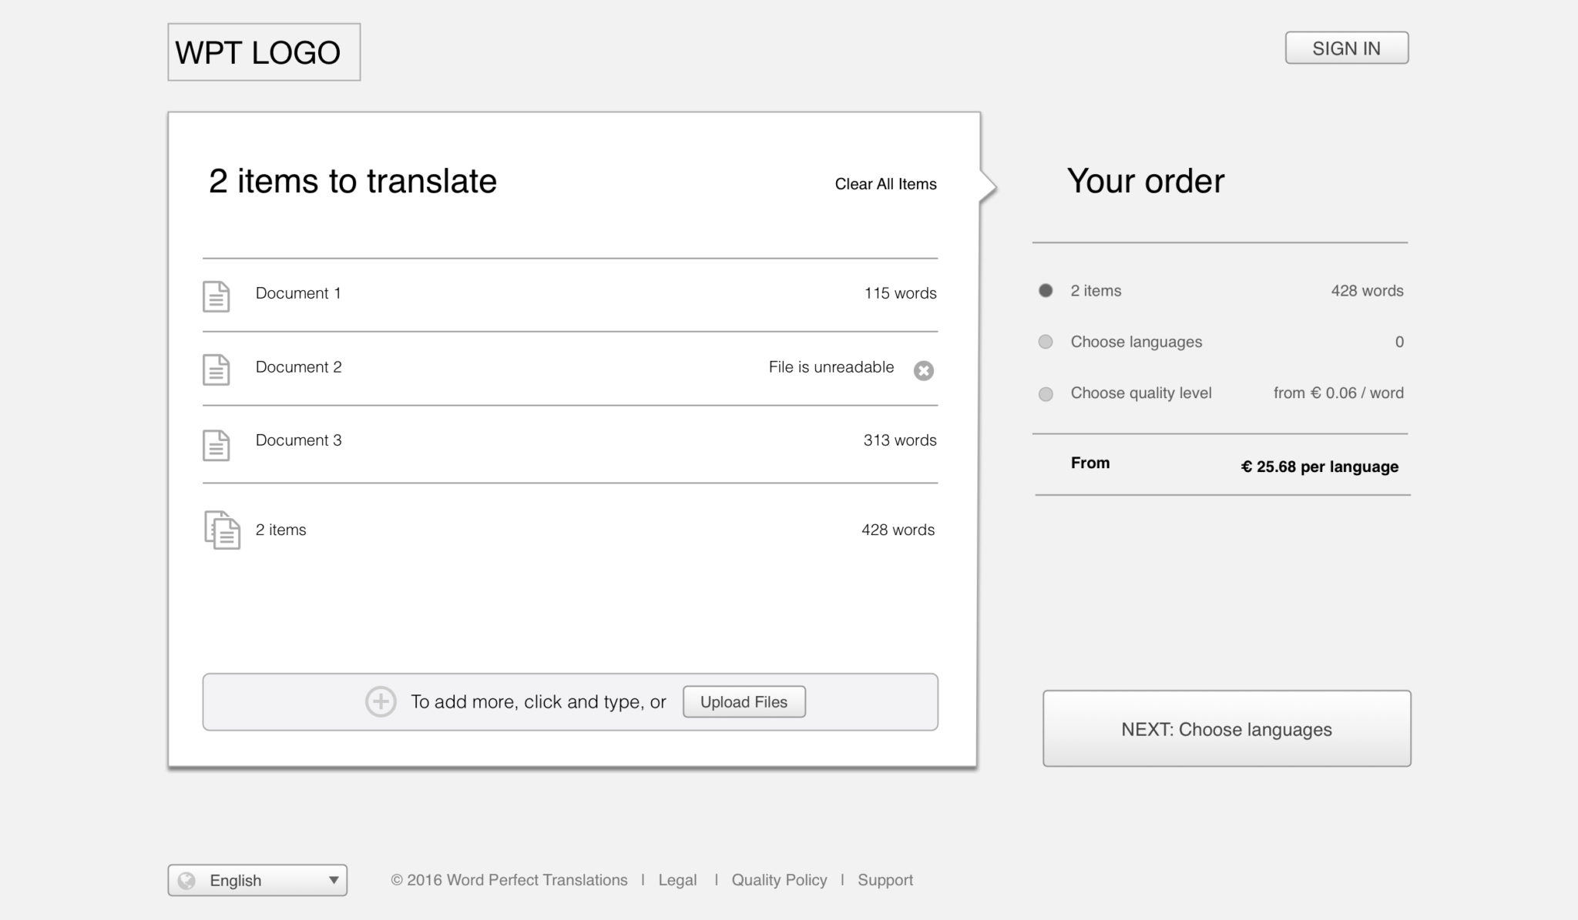Image resolution: width=1578 pixels, height=920 pixels.
Task: Click the '115 words' count
Action: click(901, 293)
